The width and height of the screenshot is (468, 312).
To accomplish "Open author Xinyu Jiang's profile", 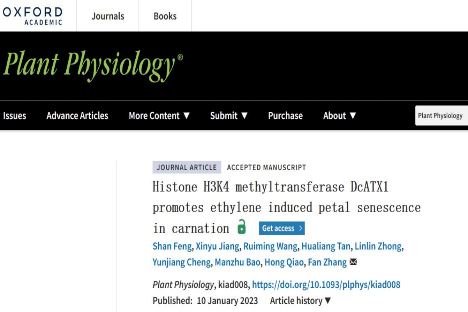I will click(217, 246).
